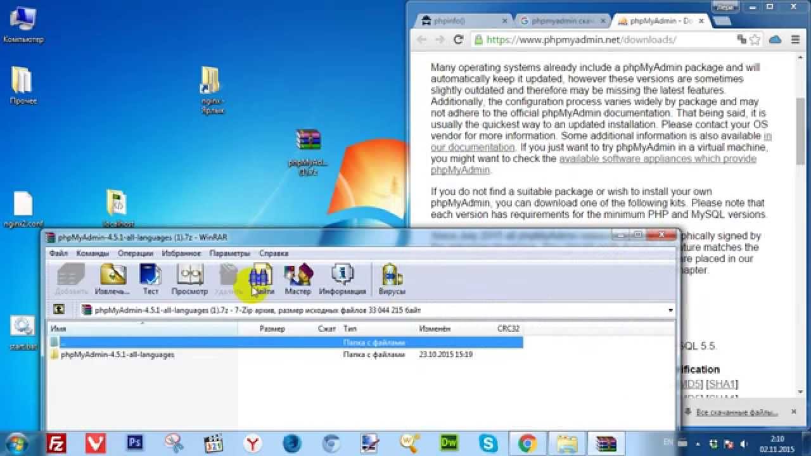
Task: Select the nginx2.conf desktop file
Action: 23,210
